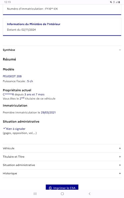Tap the clock in status bar
This screenshot has height=198, width=124.
pos(8,2)
